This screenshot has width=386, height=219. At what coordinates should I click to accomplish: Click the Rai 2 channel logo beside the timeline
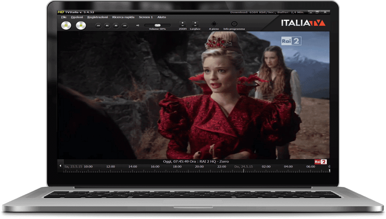tap(321, 162)
